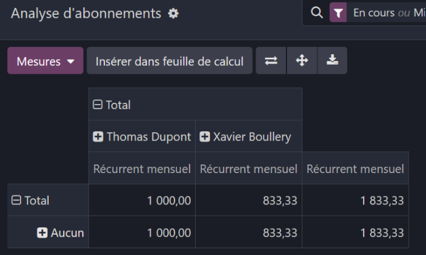Collapse the Total row header

16,200
